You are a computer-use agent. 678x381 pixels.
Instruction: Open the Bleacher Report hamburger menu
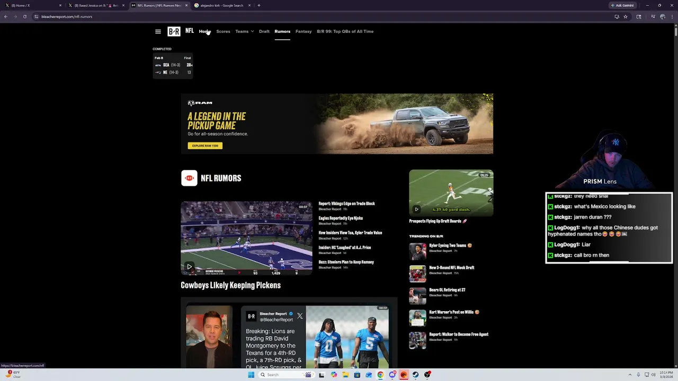(x=158, y=31)
